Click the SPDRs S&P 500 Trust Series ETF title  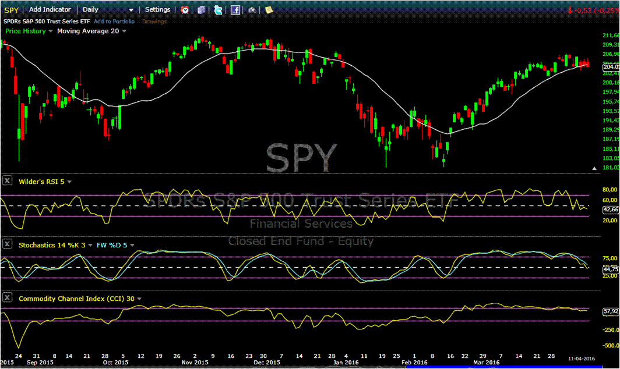pyautogui.click(x=47, y=22)
